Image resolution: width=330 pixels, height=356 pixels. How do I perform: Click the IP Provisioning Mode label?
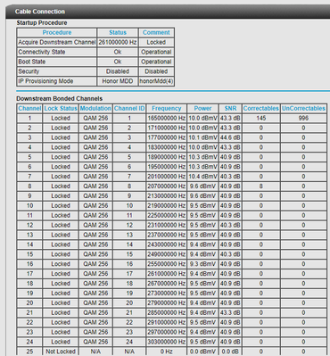57,81
